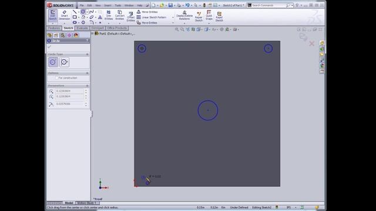Viewport: 376px width, 211px height.
Task: Click the Offset Entities tool
Action: point(130,17)
